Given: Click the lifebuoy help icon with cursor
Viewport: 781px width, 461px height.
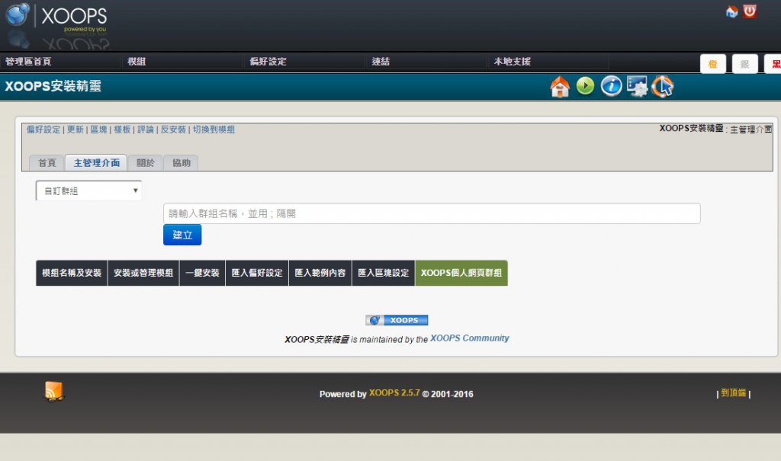Looking at the screenshot, I should pyautogui.click(x=662, y=87).
